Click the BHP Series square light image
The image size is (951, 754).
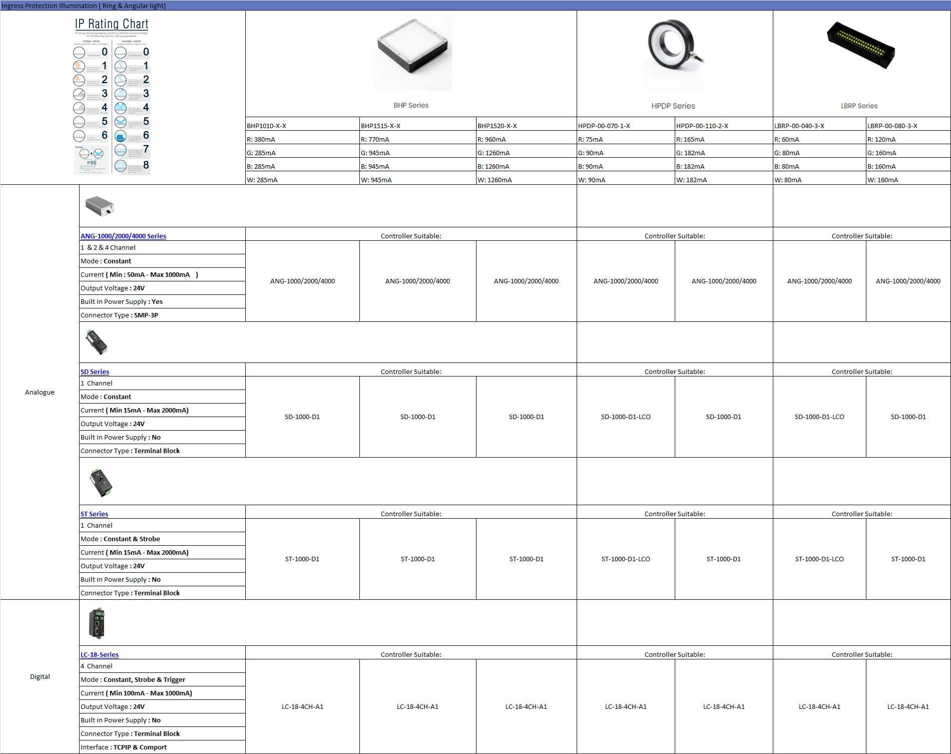(412, 53)
